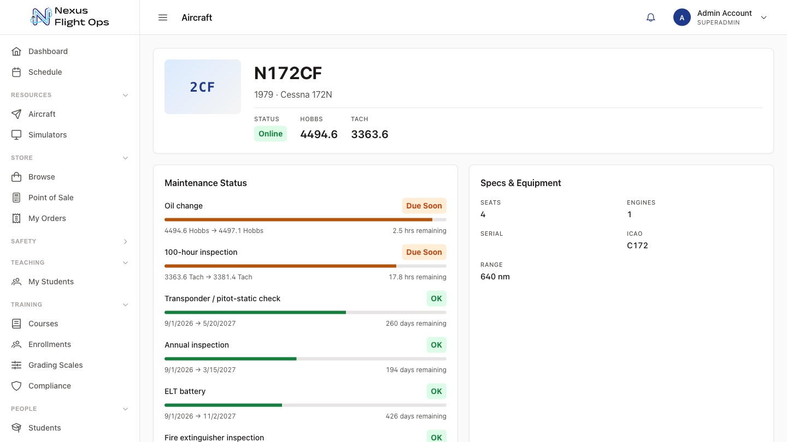This screenshot has height=442, width=787.
Task: Navigate to My Orders
Action: pyautogui.click(x=70, y=218)
